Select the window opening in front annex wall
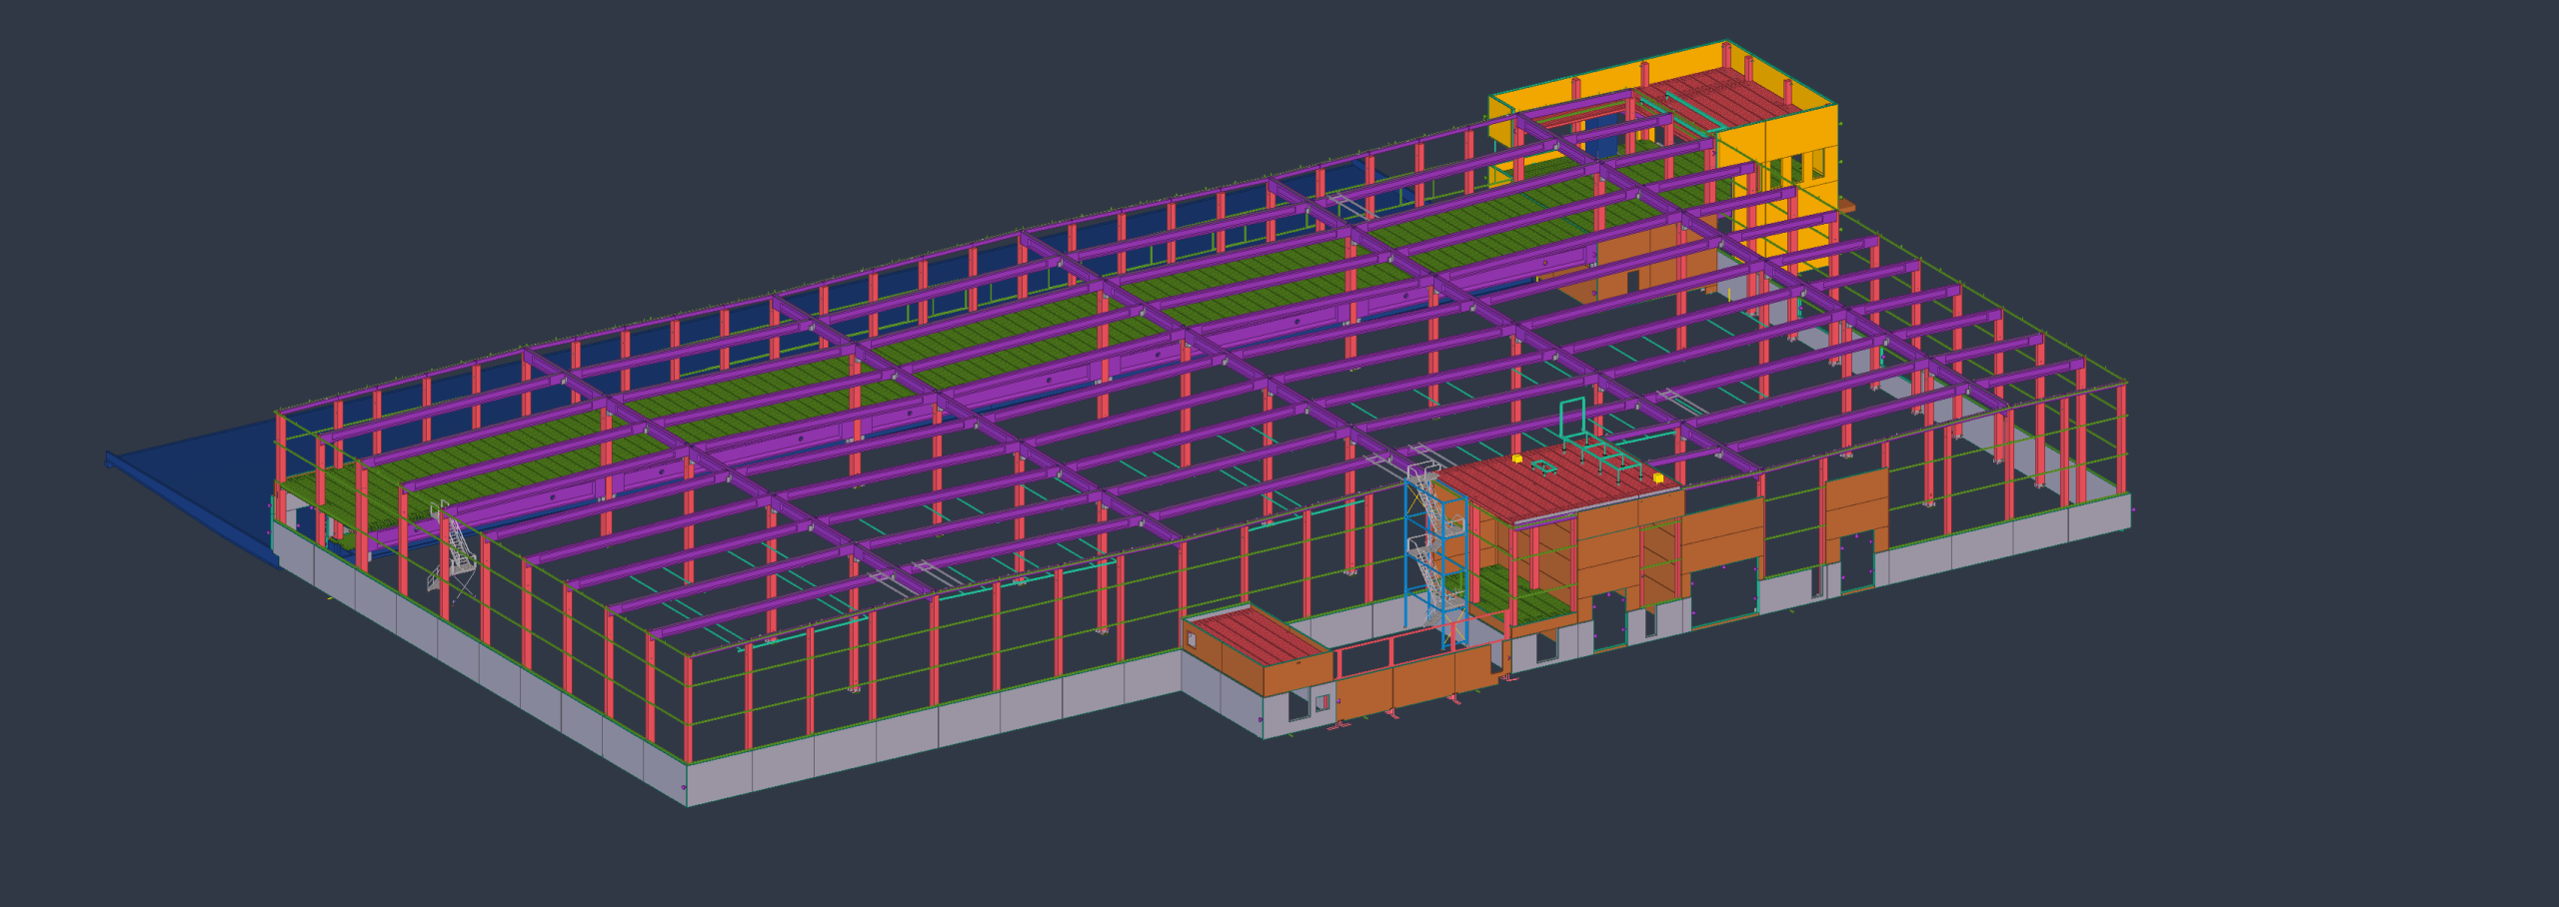The image size is (2559, 907). 1297,705
